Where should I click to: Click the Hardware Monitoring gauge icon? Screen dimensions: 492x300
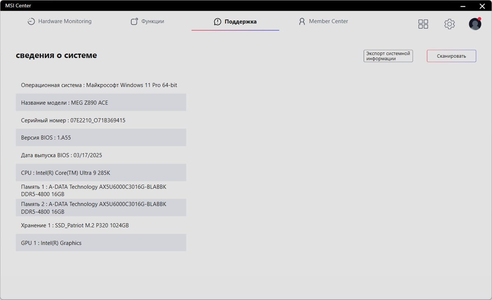(31, 21)
